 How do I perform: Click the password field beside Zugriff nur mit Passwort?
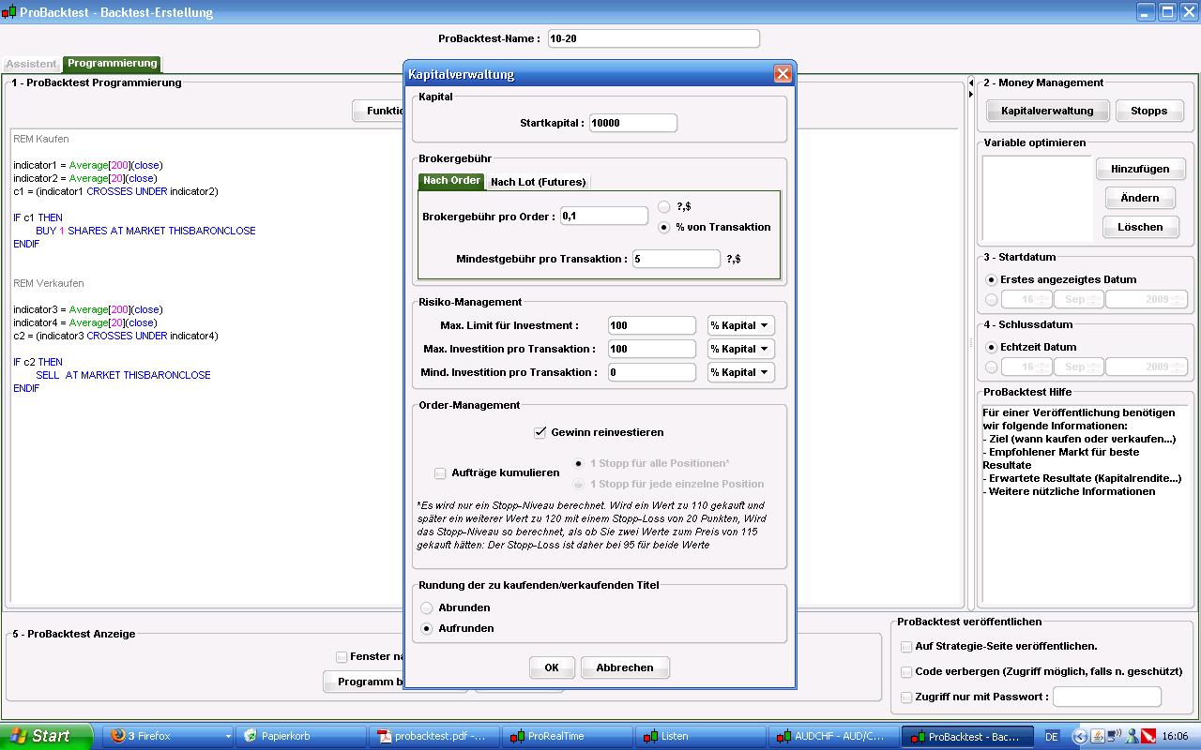click(x=1107, y=697)
